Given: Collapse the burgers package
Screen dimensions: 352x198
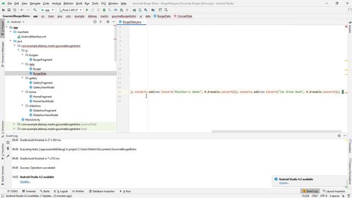Looking at the screenshot, I should point(23,55).
